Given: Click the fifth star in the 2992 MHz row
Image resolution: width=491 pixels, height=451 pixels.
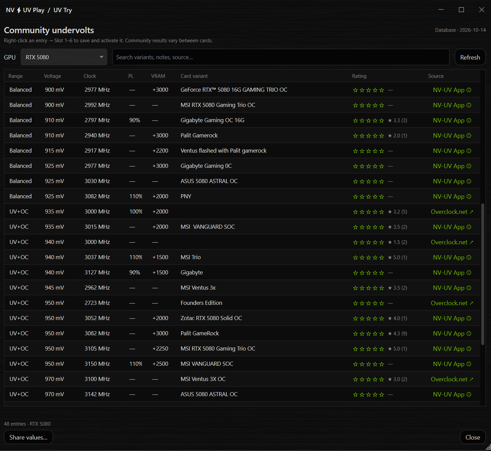Looking at the screenshot, I should (x=382, y=105).
